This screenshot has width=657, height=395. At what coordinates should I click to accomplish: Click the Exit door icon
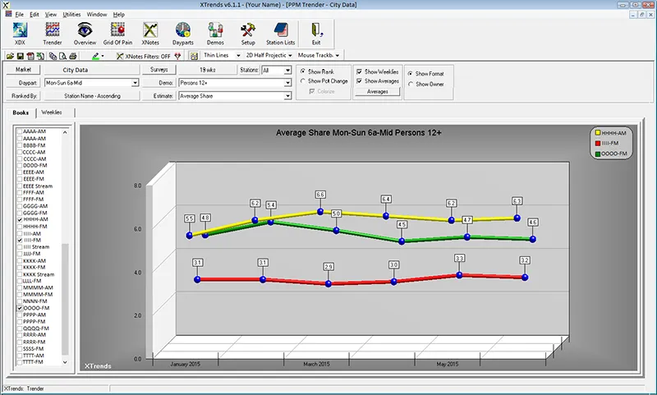[x=316, y=33]
